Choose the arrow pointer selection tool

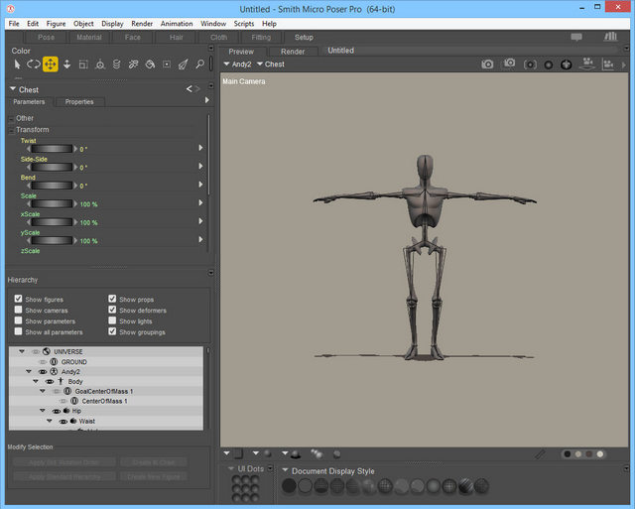pyautogui.click(x=17, y=64)
